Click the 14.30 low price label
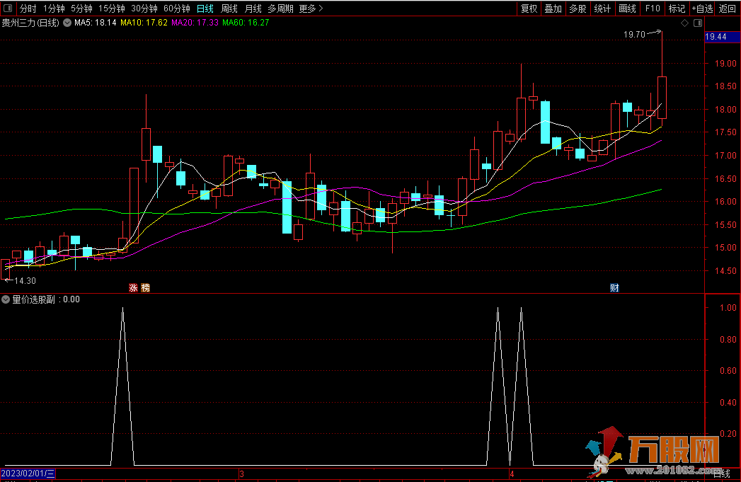The image size is (741, 482). (x=25, y=281)
